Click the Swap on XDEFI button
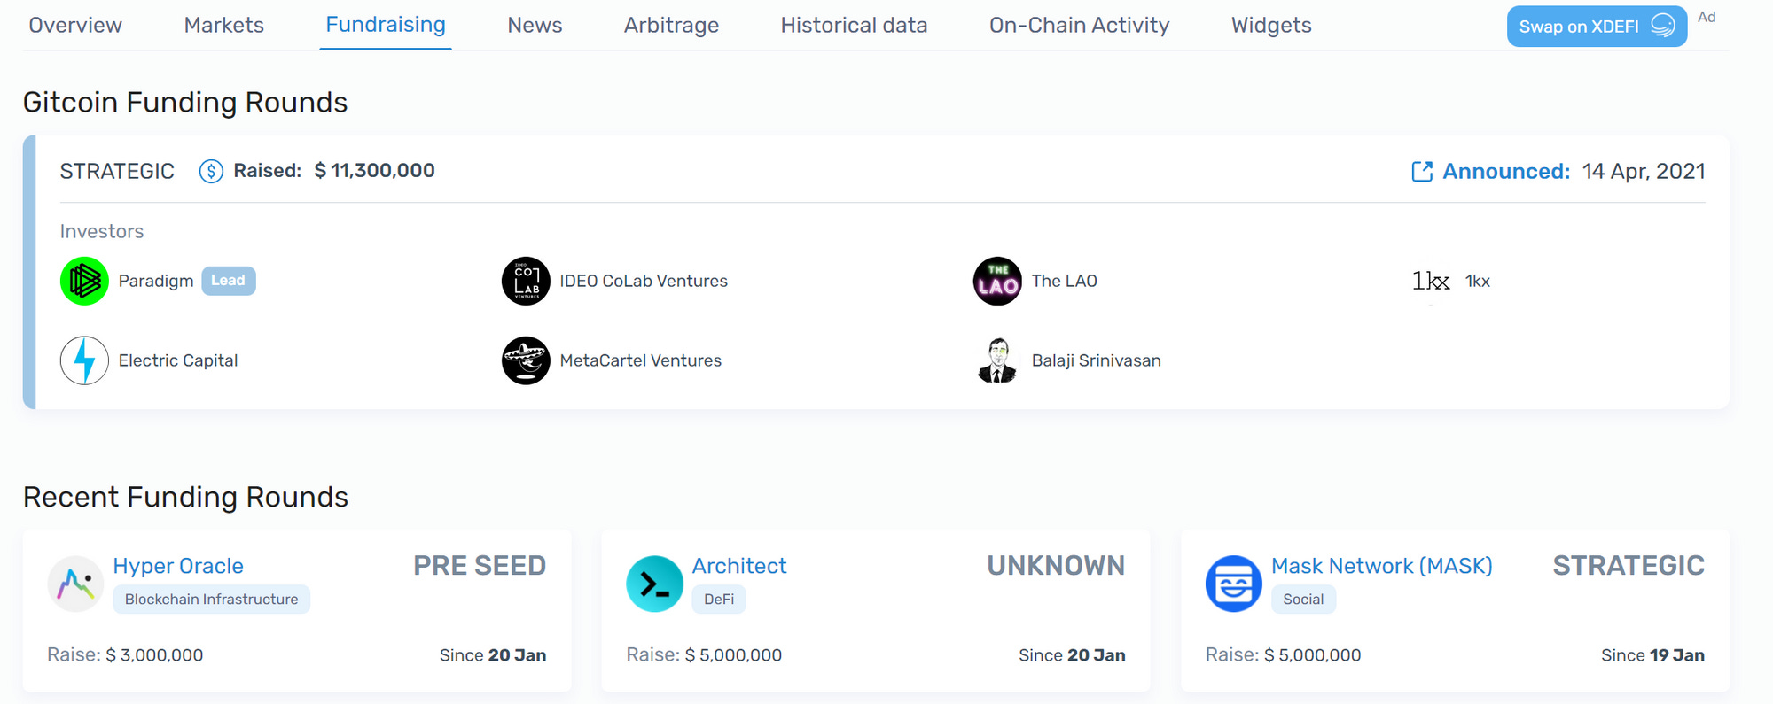This screenshot has width=1773, height=704. 1597,27
